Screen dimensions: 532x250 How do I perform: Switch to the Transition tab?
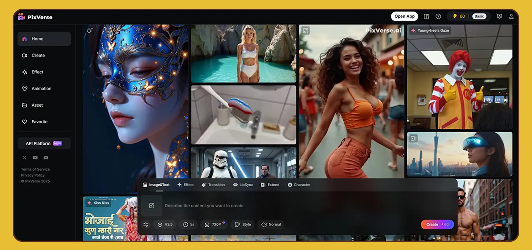(x=213, y=185)
